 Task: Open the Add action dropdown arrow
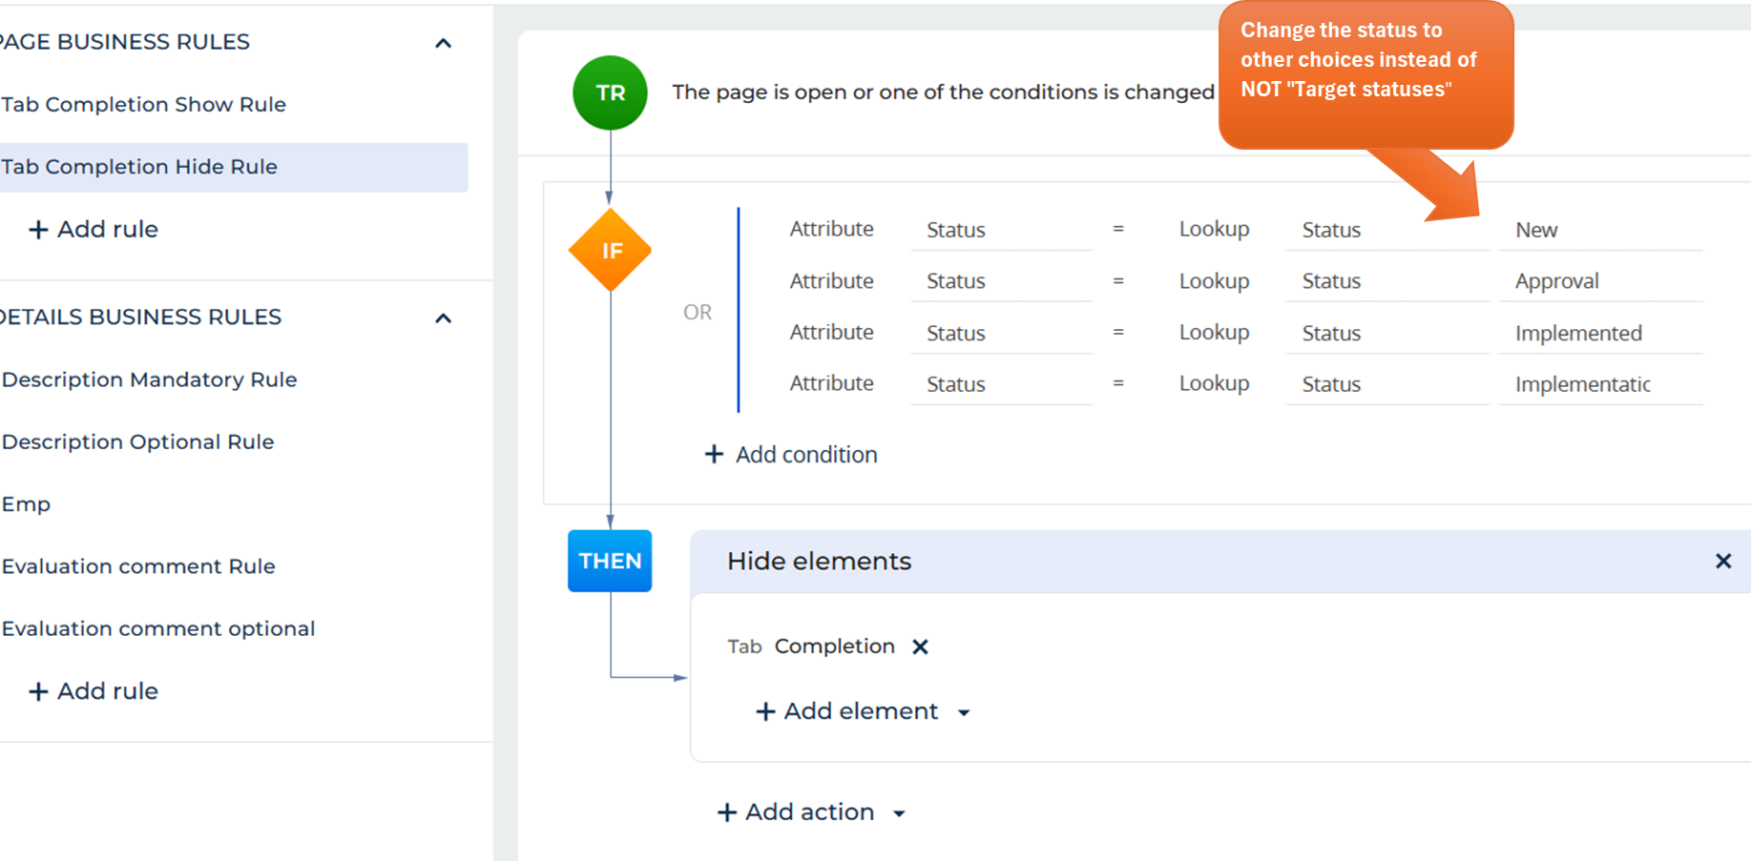click(x=898, y=813)
